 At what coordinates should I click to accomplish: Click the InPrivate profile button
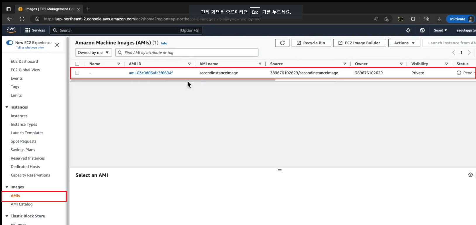[460, 19]
